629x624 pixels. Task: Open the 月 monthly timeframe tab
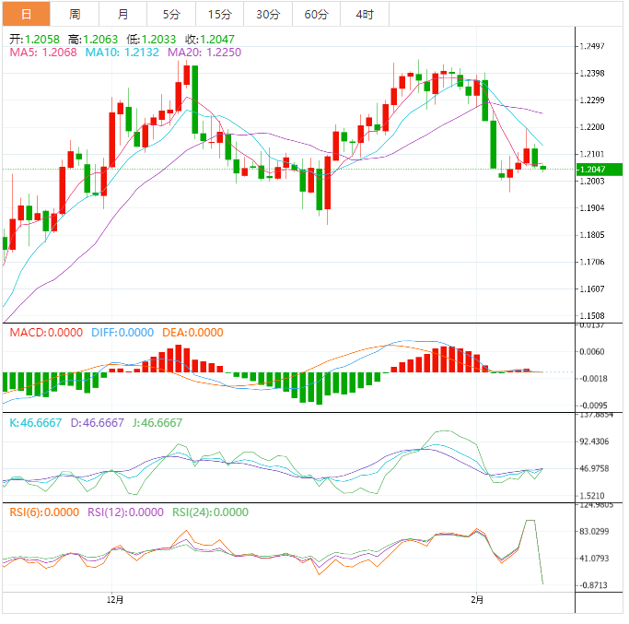click(123, 14)
